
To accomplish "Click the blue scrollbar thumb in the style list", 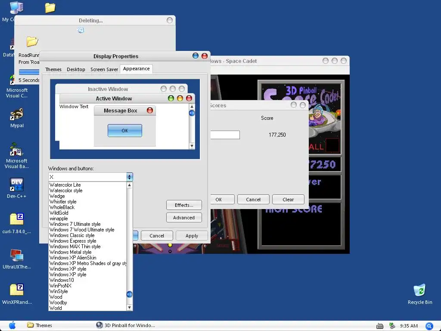I will [x=129, y=294].
